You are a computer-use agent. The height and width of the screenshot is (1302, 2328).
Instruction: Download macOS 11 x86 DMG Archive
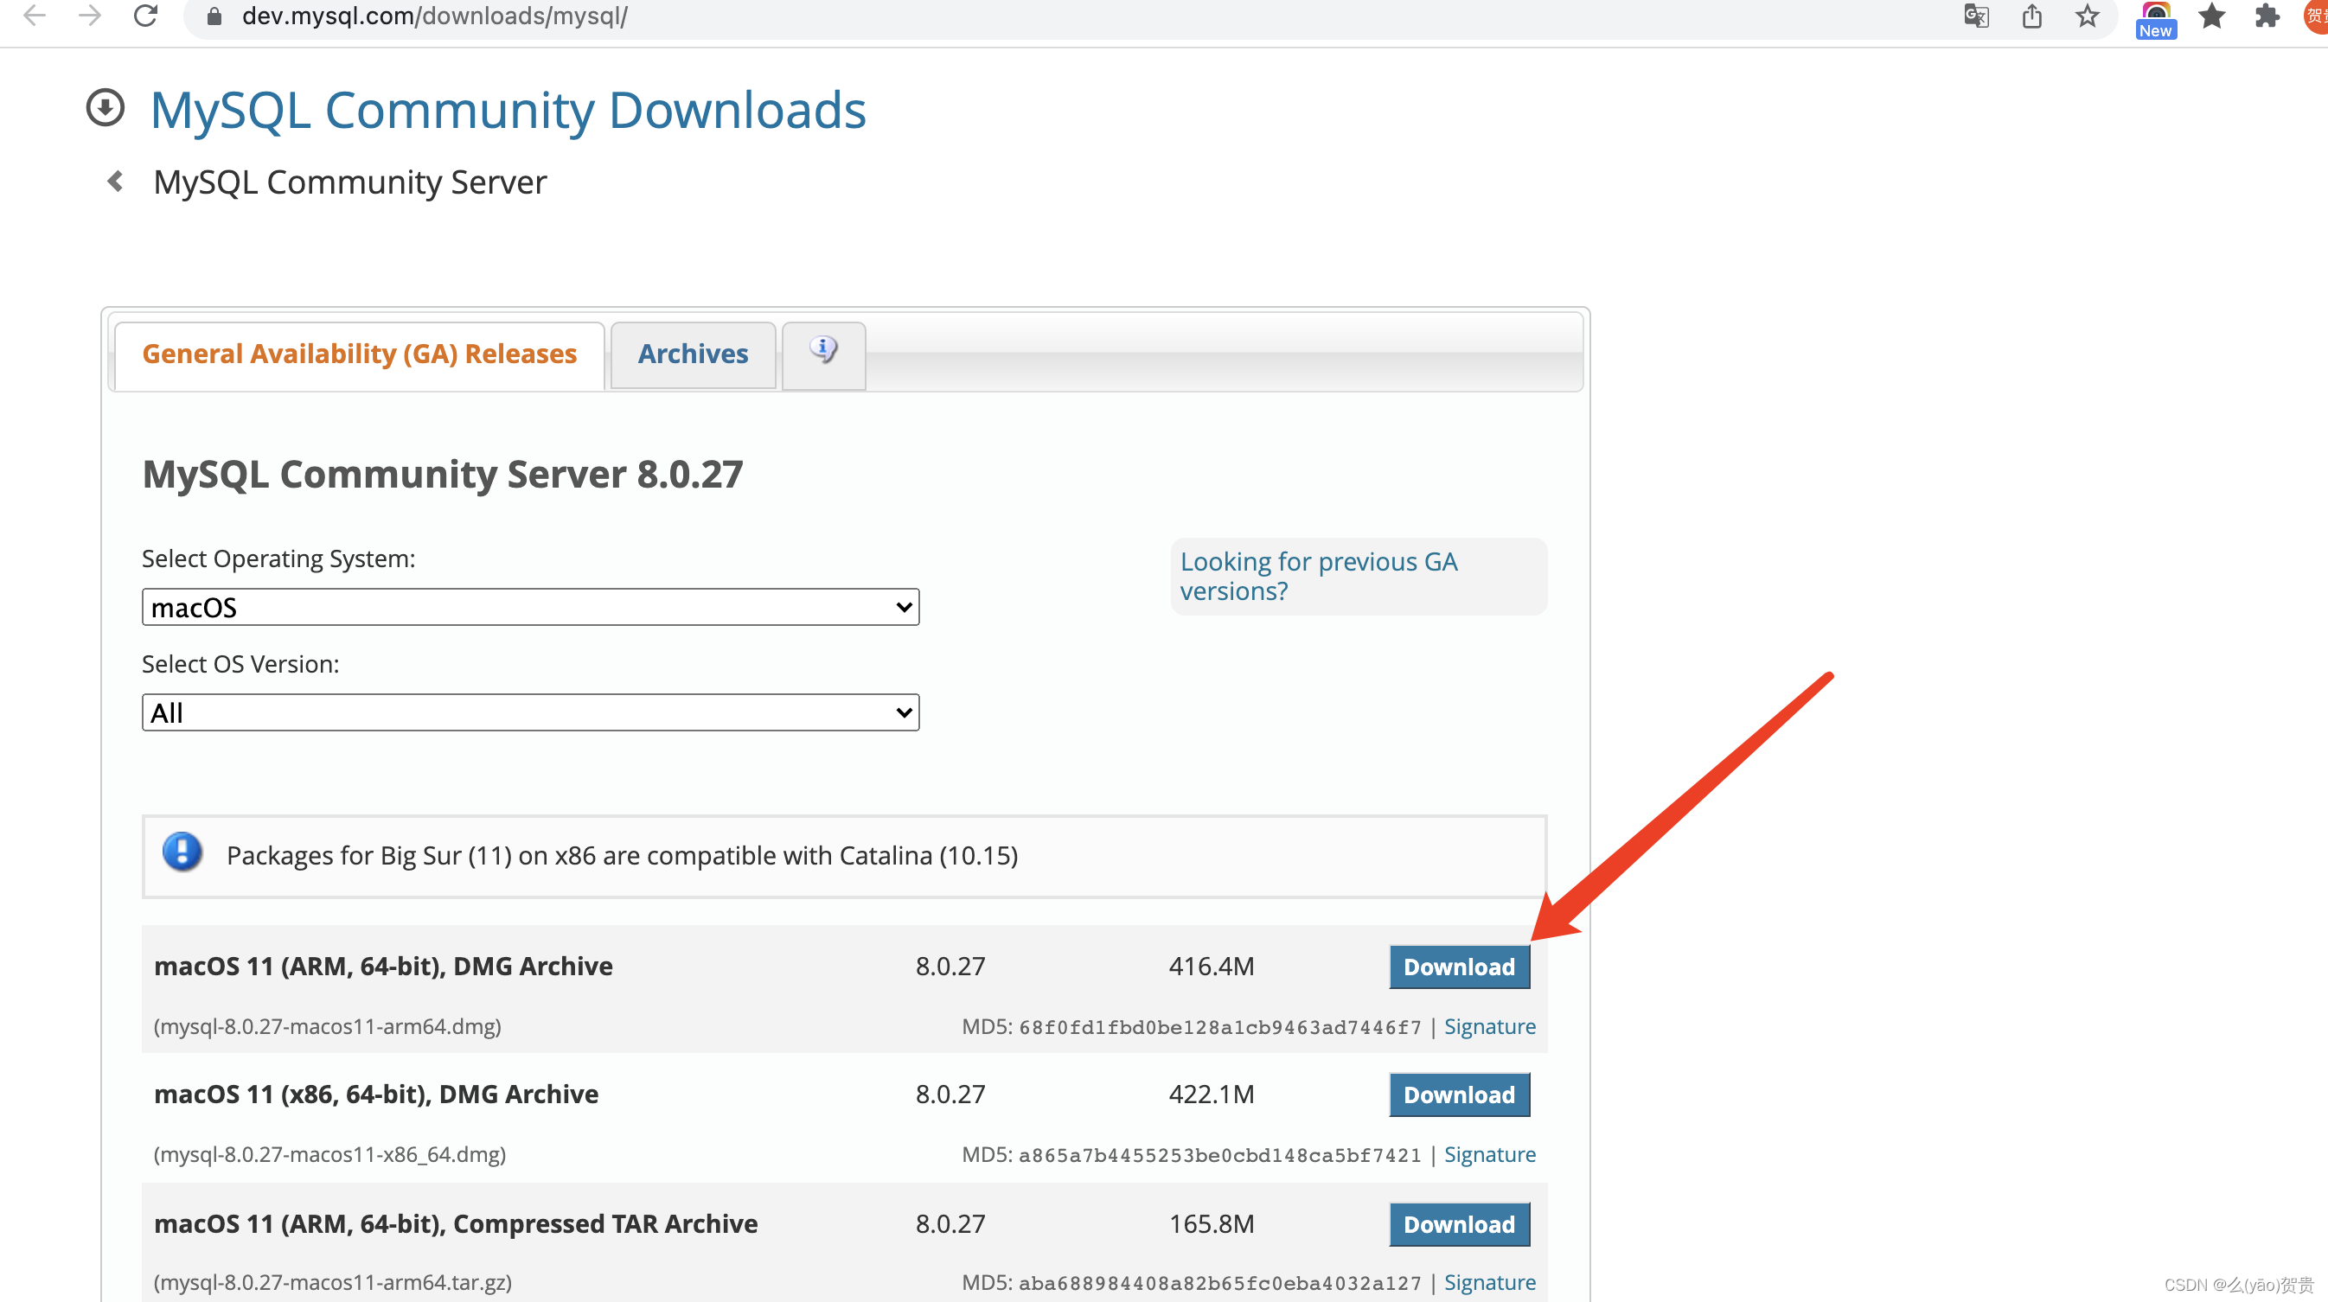pyautogui.click(x=1459, y=1095)
